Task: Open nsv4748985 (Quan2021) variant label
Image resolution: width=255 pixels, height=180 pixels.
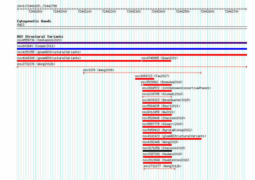Action: point(160,58)
